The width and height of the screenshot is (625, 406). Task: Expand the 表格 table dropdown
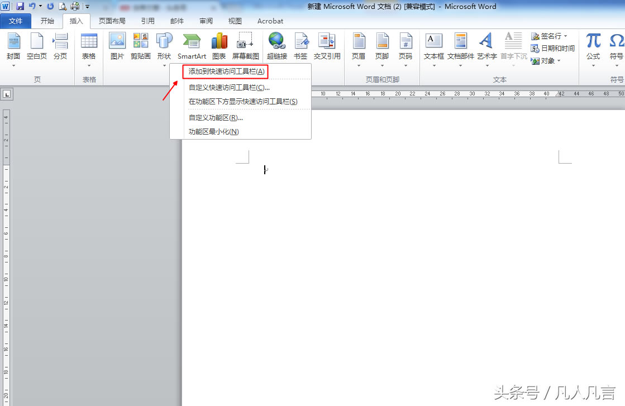coord(89,65)
